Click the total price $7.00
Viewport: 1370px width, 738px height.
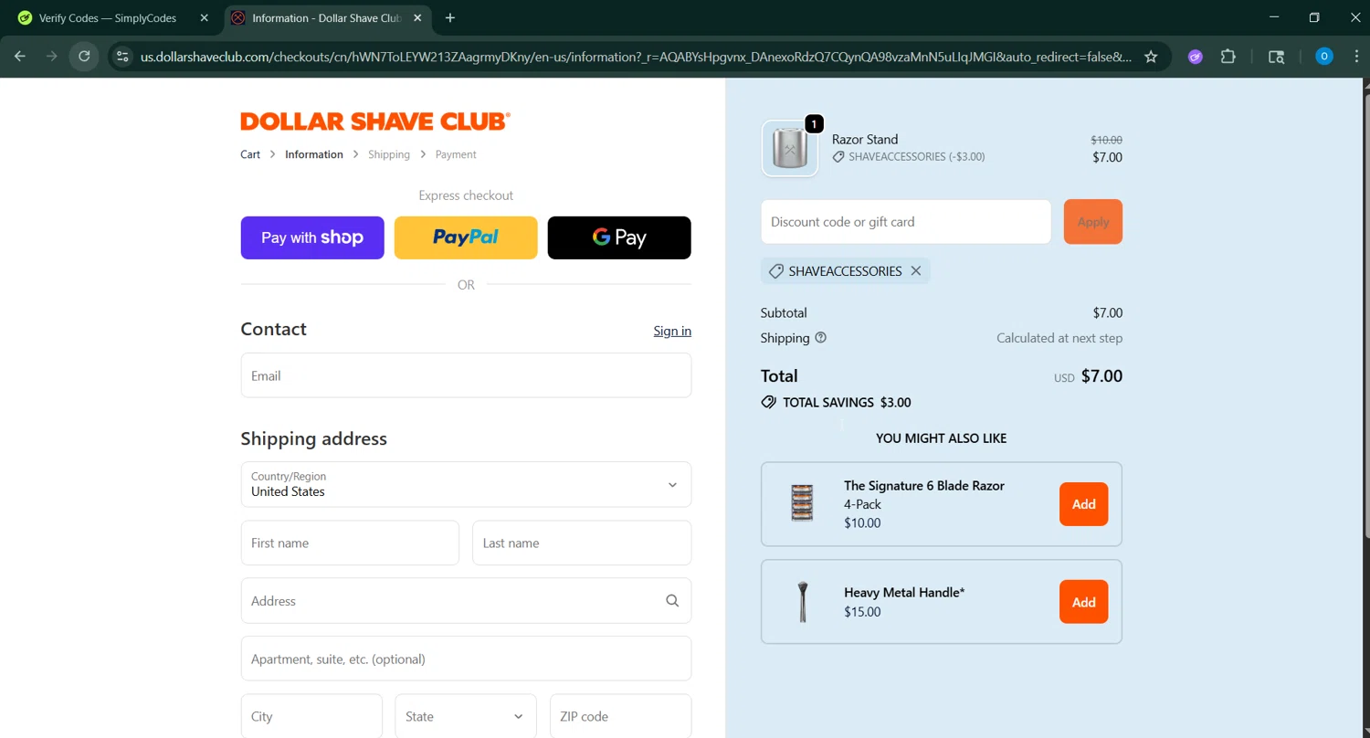tap(1101, 376)
